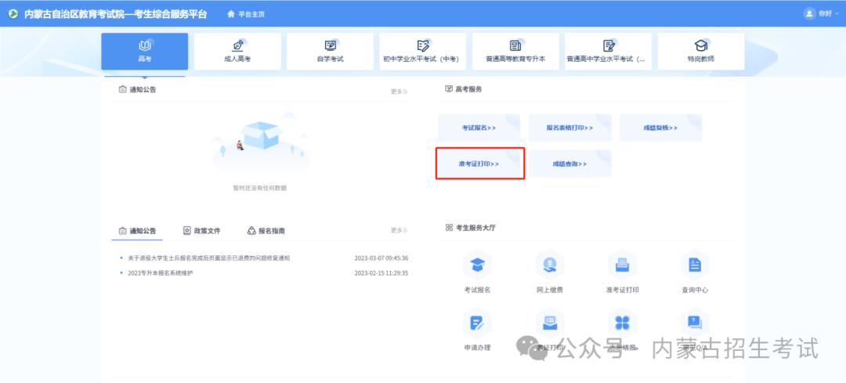Open the 2023专升本报名系统维护 notice
This screenshot has width=846, height=383.
tap(161, 273)
